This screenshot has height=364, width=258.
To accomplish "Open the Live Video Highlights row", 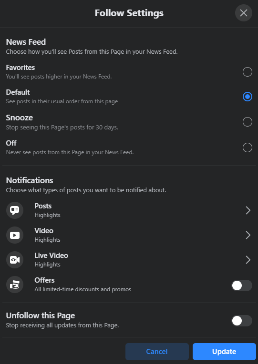I will coord(129,260).
